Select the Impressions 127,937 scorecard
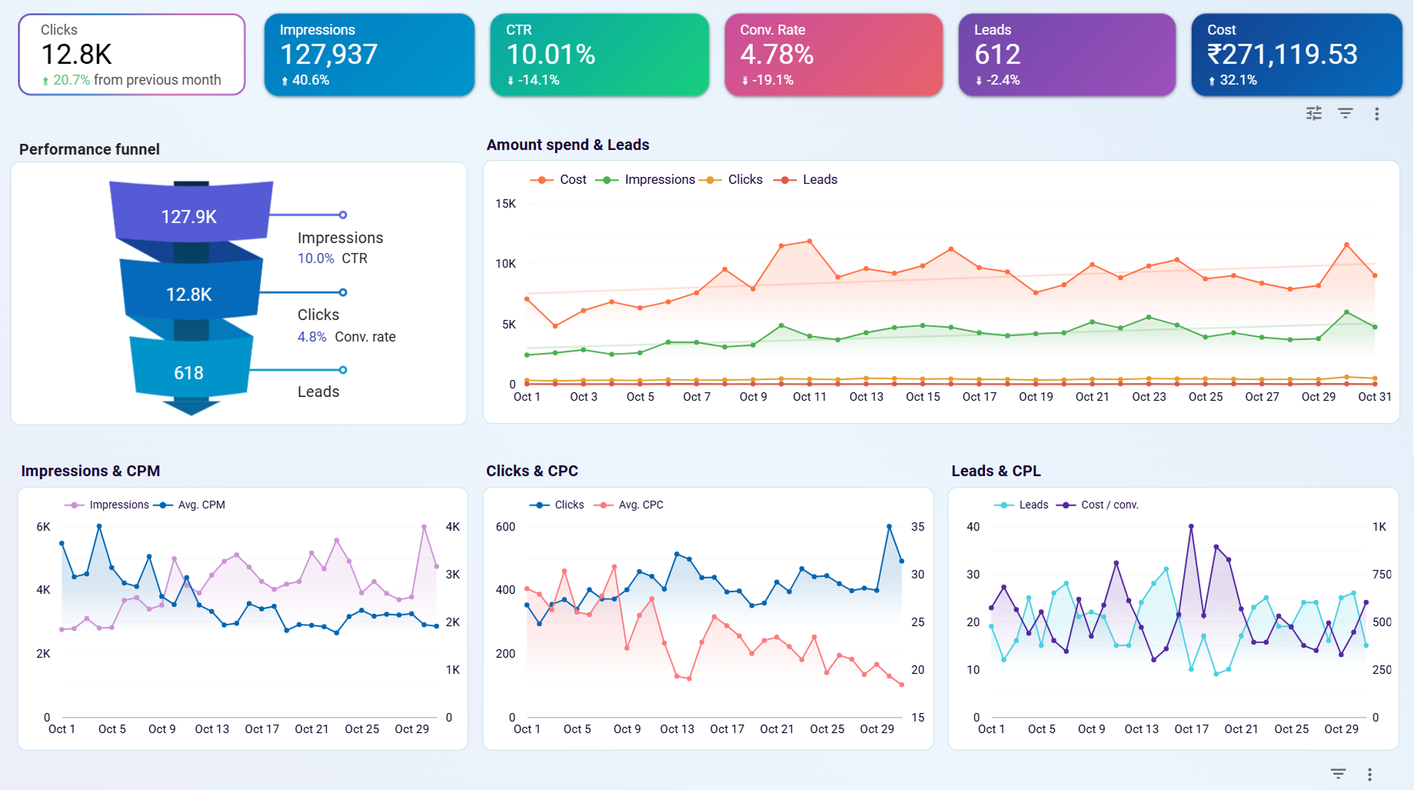 pyautogui.click(x=369, y=55)
